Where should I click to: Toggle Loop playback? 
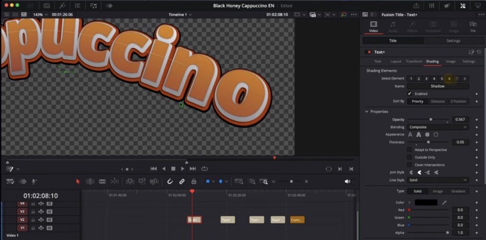tap(204, 169)
